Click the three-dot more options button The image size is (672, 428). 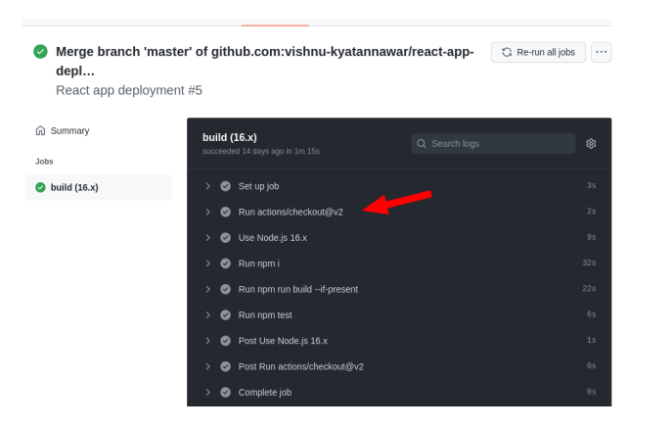[x=601, y=52]
